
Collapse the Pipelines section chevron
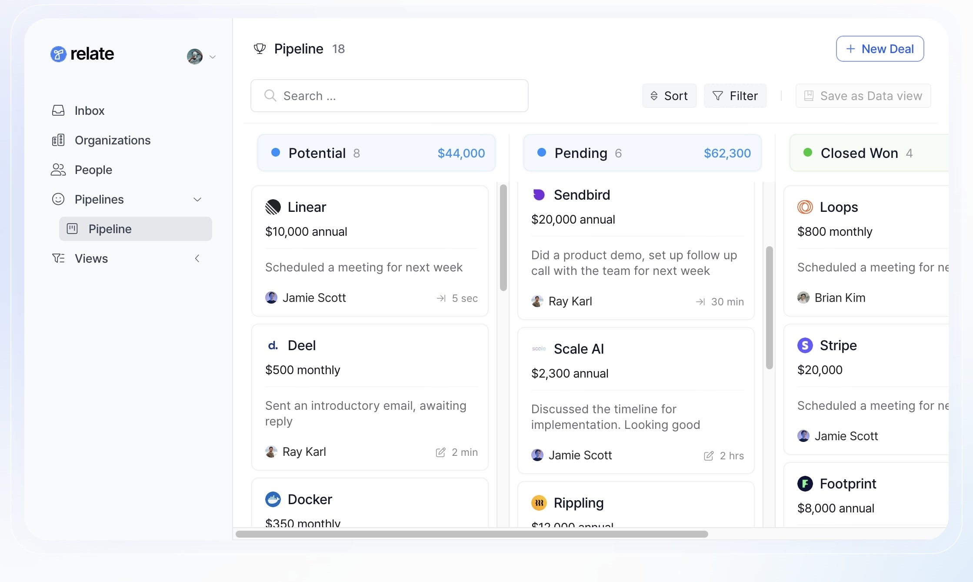197,199
